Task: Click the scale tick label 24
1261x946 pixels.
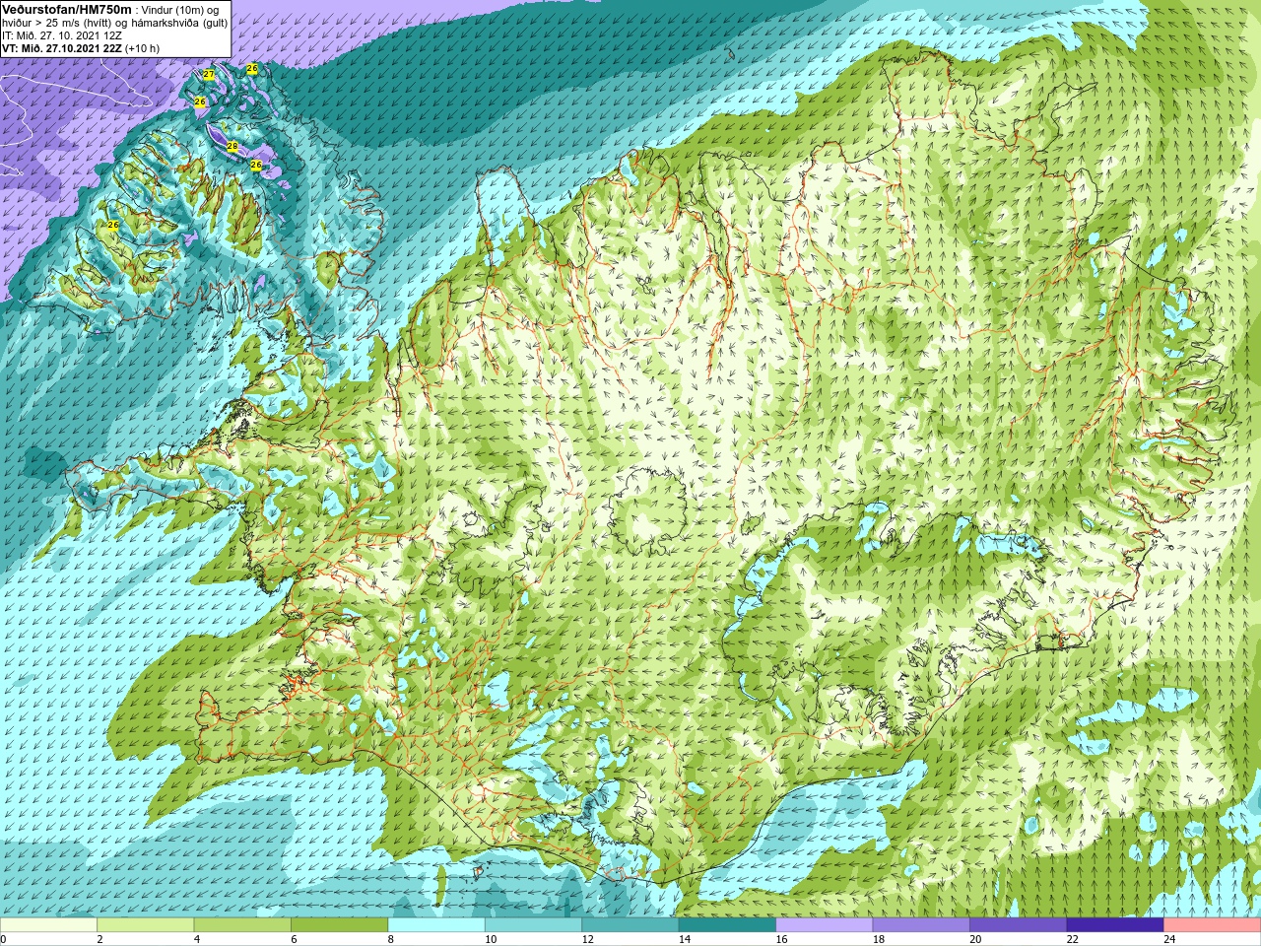Action: click(1169, 939)
